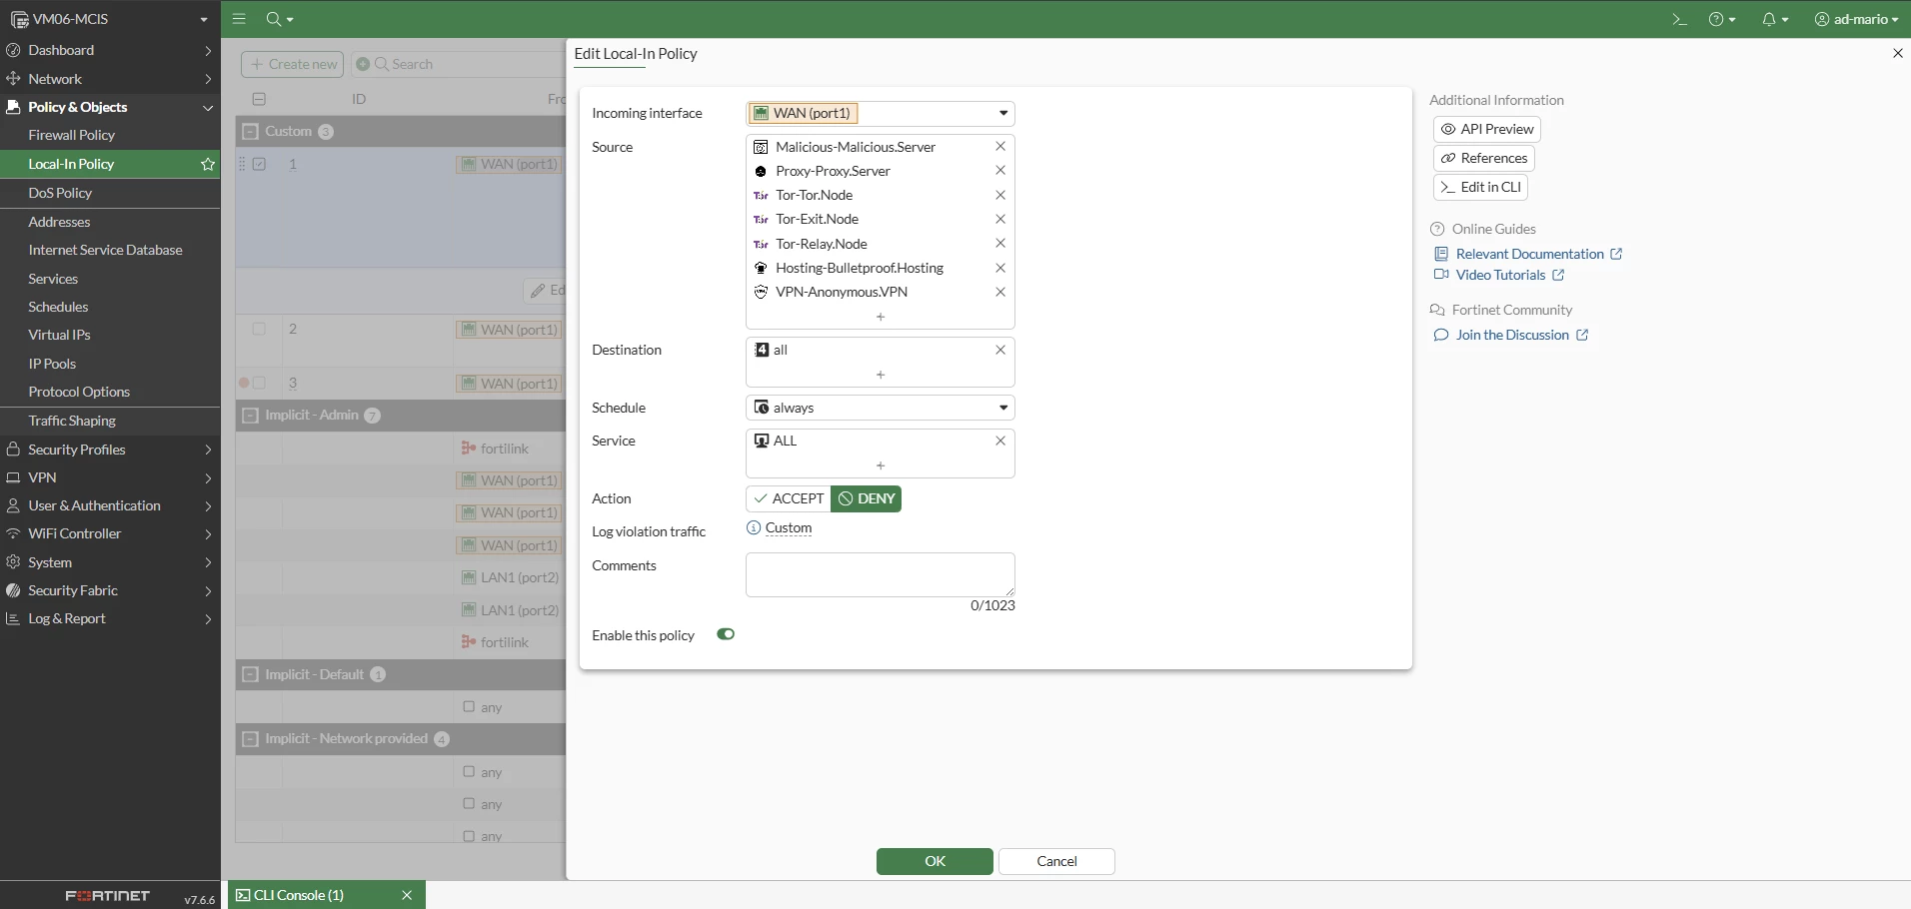The height and width of the screenshot is (909, 1911).
Task: Open the Schedule dropdown
Action: (x=881, y=408)
